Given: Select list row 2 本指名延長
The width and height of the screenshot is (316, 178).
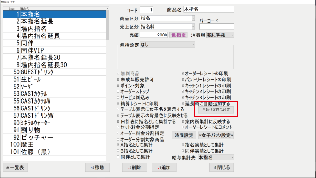Looking at the screenshot, I should coord(55,21).
